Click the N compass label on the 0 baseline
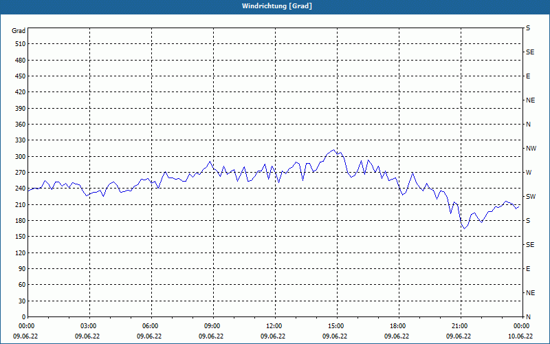Viewport: 550px width, 344px height. tap(528, 317)
